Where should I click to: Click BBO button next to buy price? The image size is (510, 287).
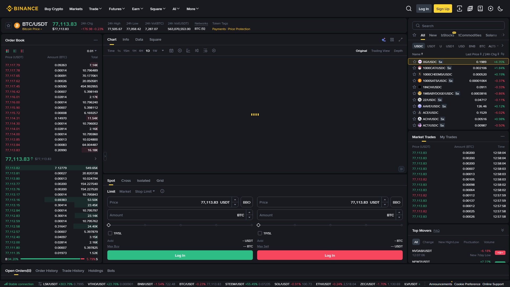(246, 202)
